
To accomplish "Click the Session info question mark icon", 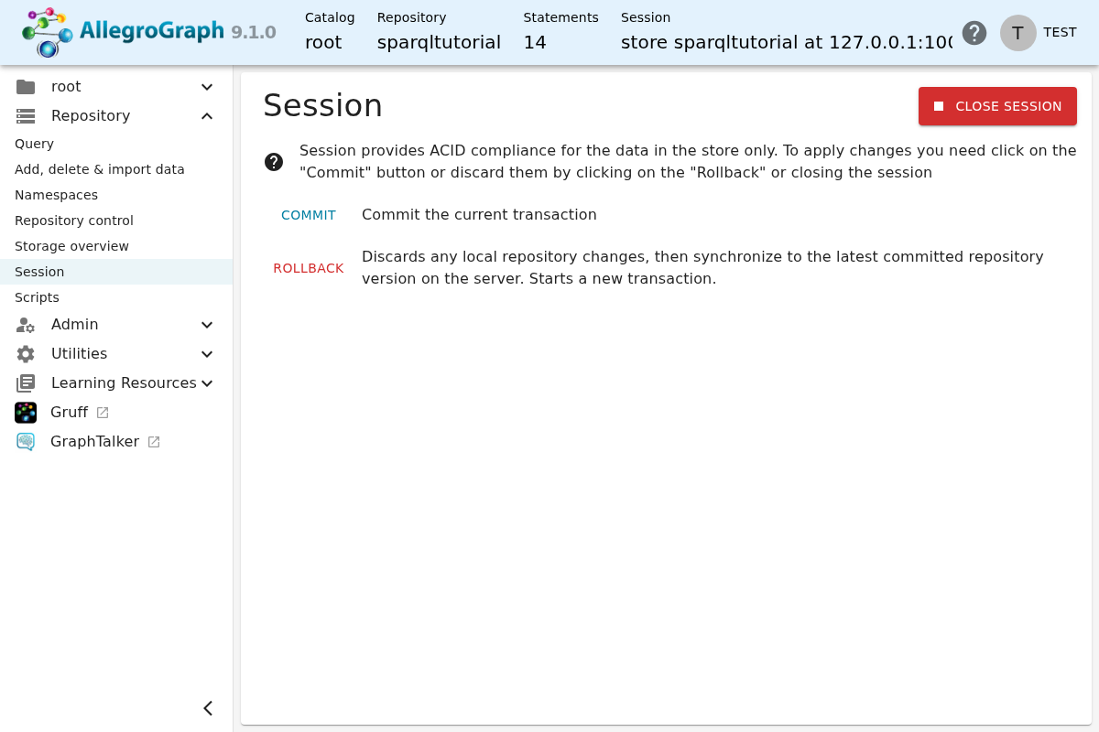I will tap(274, 162).
